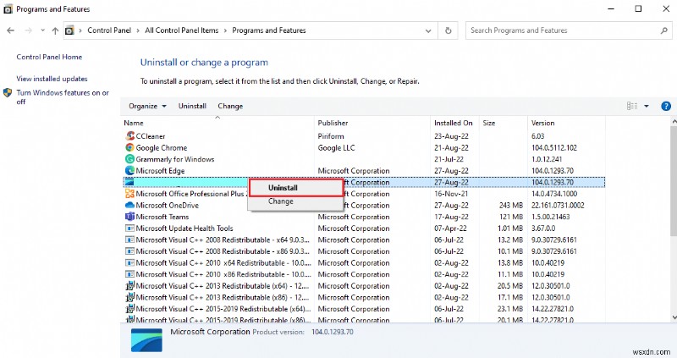677x358 pixels.
Task: Open recent locations dropdown arrow
Action: 42,30
